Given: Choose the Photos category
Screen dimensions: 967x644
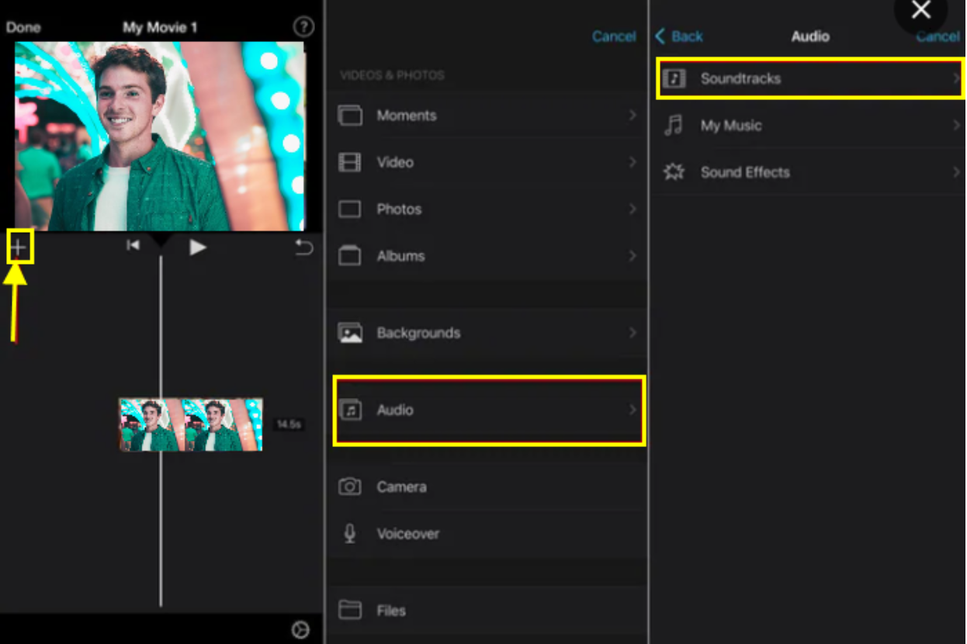Looking at the screenshot, I should point(399,209).
